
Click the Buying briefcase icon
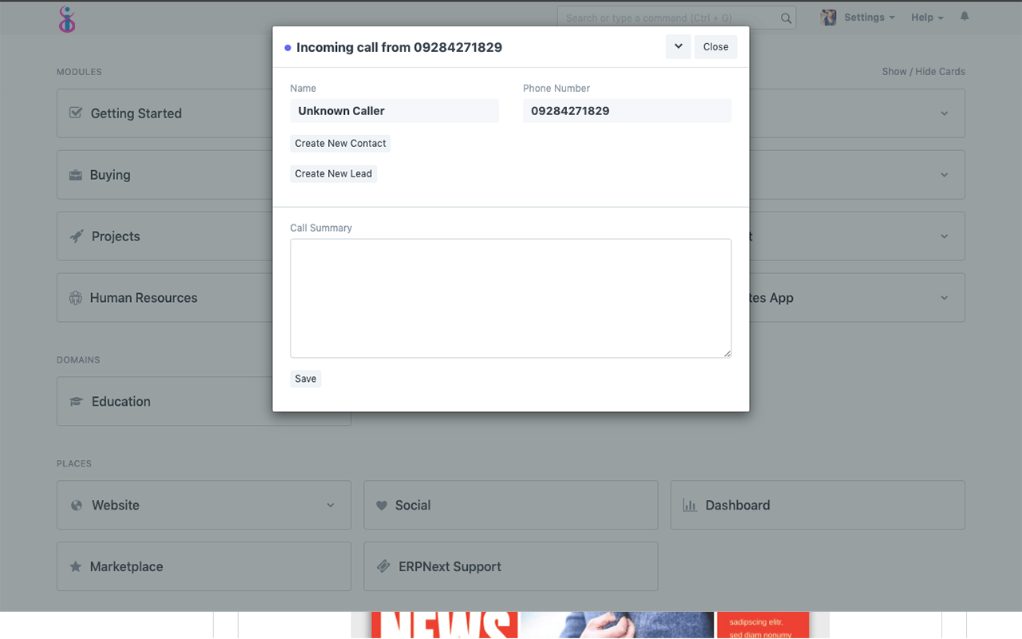coord(75,174)
